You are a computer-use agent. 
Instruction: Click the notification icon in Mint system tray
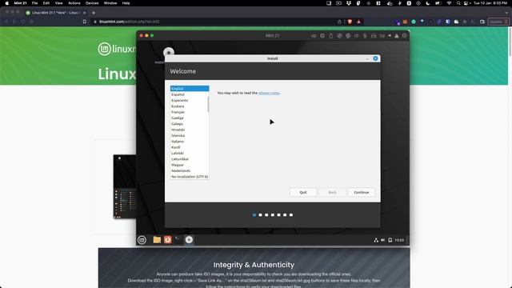(x=390, y=240)
